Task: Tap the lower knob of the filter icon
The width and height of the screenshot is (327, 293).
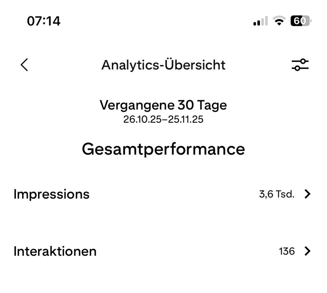Action: 297,68
